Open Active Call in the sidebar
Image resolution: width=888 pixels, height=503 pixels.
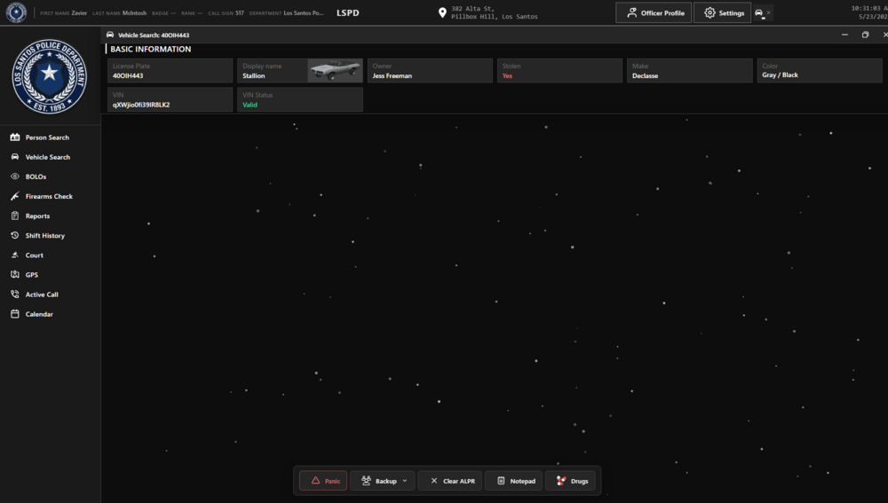(42, 295)
